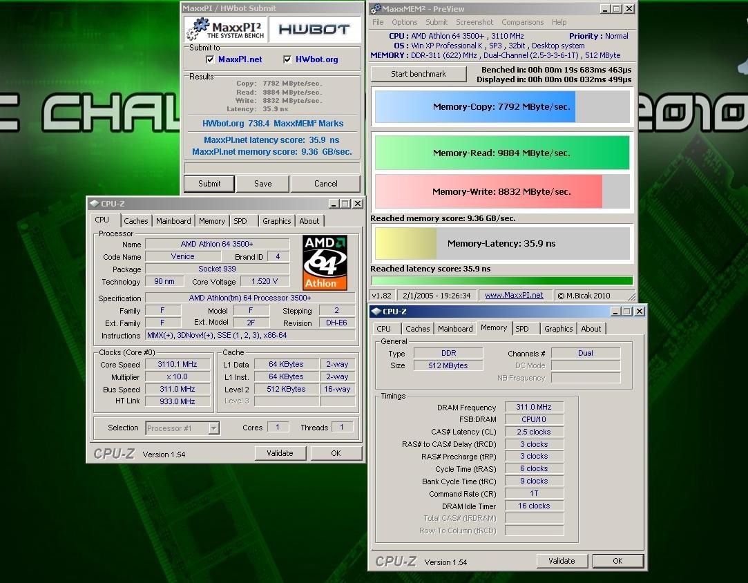748x583 pixels.
Task: Switch to About tab in left CPU-Z
Action: (x=309, y=221)
